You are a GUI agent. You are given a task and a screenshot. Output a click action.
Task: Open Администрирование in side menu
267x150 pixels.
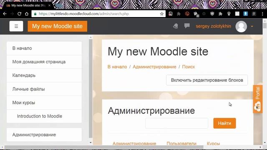(44, 135)
